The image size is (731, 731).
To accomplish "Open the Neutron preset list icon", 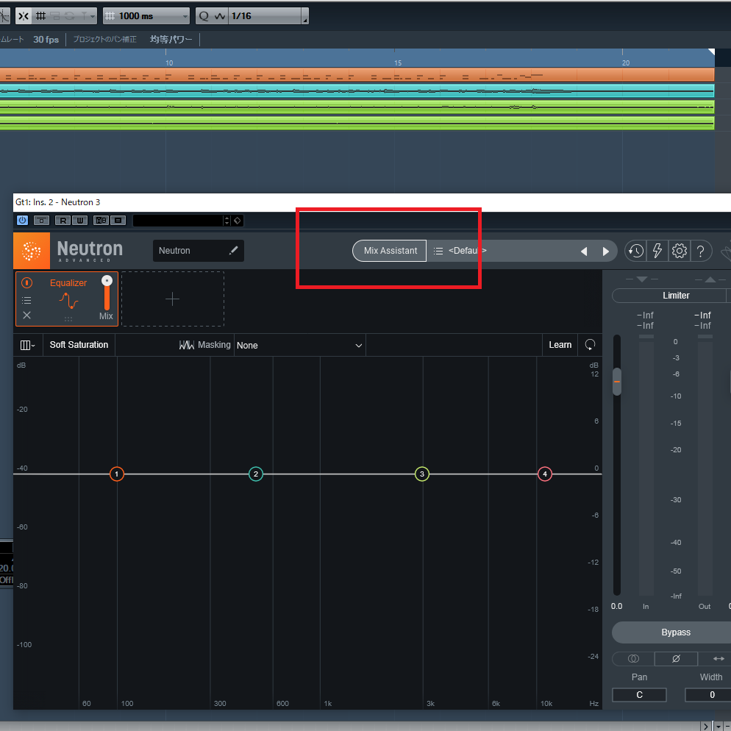I will (x=438, y=251).
